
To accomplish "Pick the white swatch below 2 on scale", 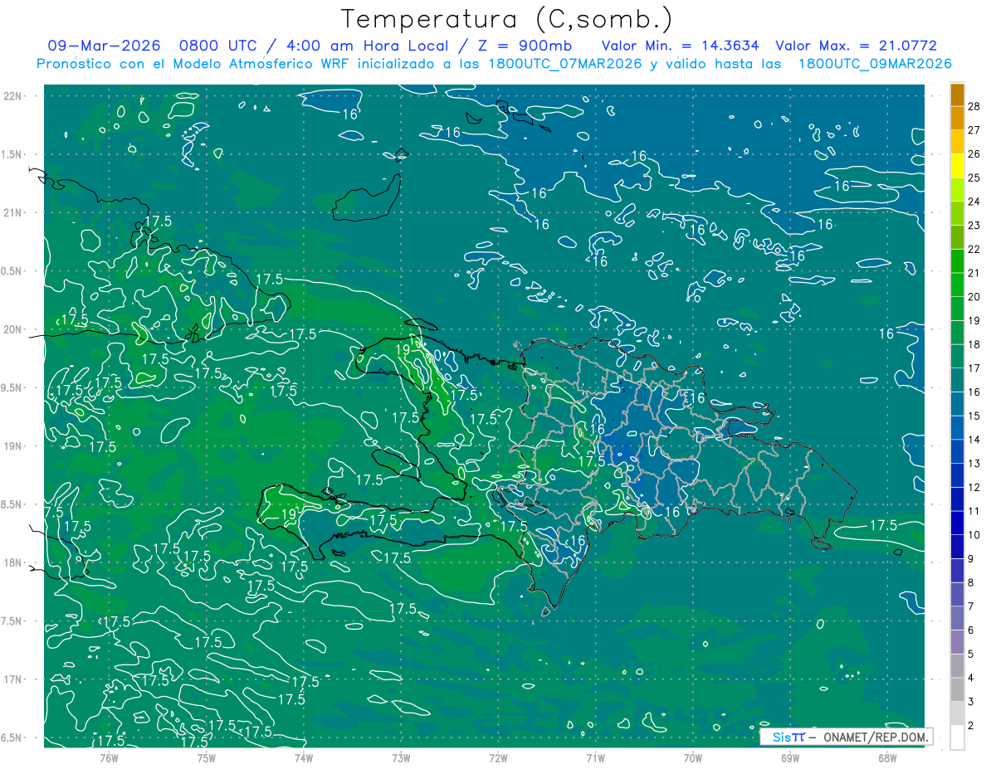I will point(957,737).
